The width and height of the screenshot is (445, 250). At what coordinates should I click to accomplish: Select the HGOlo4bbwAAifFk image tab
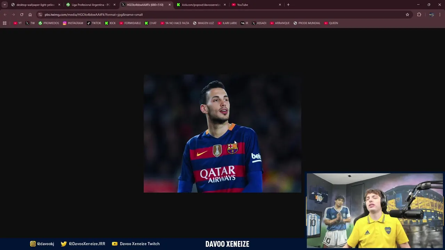(145, 5)
